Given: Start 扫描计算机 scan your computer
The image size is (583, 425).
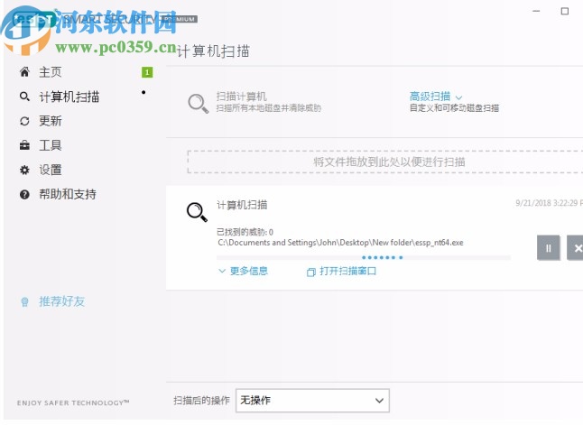Looking at the screenshot, I should pos(241,97).
